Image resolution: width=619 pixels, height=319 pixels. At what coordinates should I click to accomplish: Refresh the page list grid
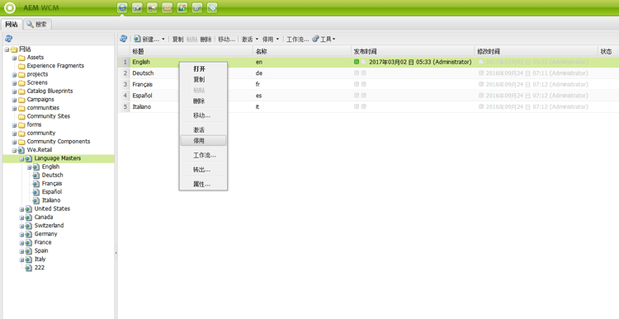(124, 39)
